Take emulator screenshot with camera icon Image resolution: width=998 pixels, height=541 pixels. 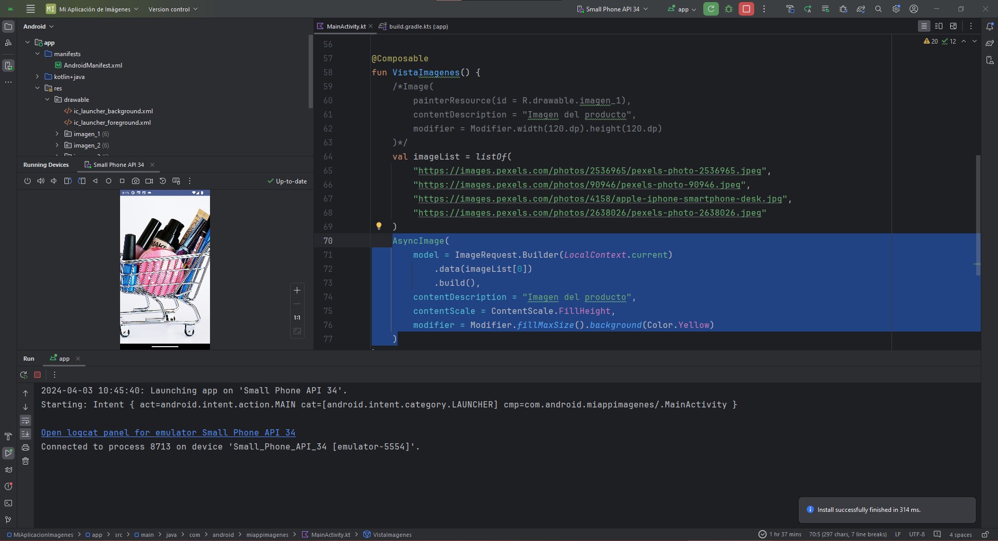click(x=136, y=181)
